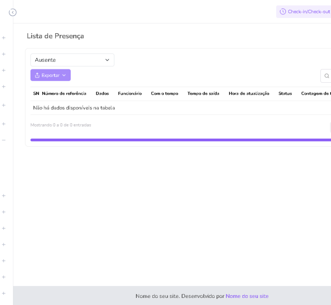Sort by the Dados column header
The image size is (331, 305).
[x=102, y=94]
